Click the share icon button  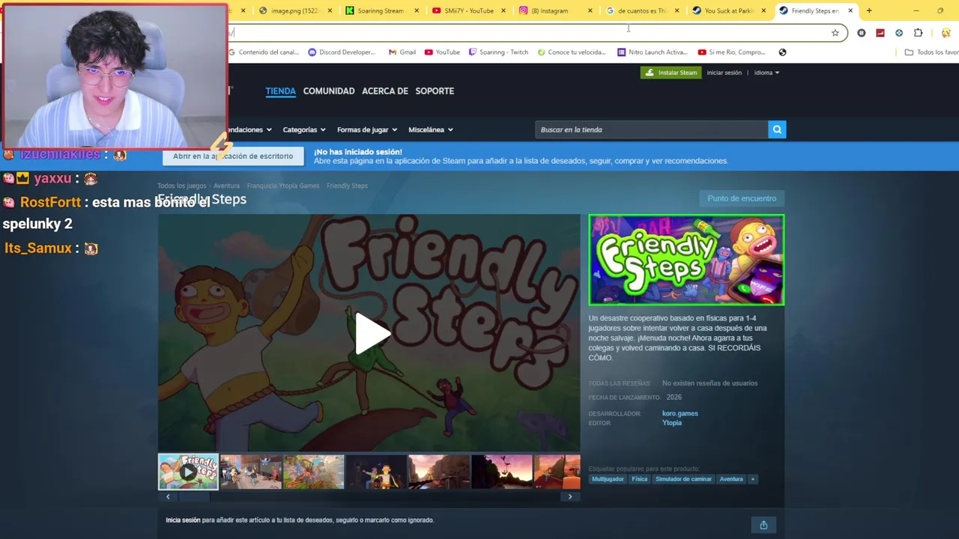tap(763, 525)
